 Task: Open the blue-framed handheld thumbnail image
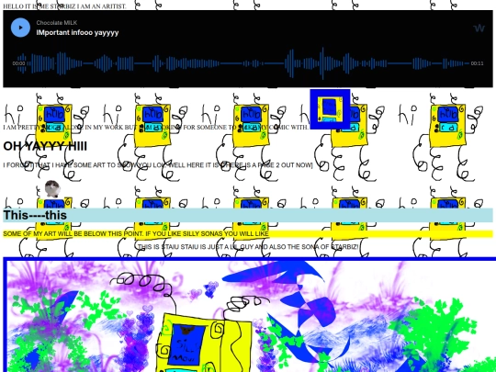330,109
